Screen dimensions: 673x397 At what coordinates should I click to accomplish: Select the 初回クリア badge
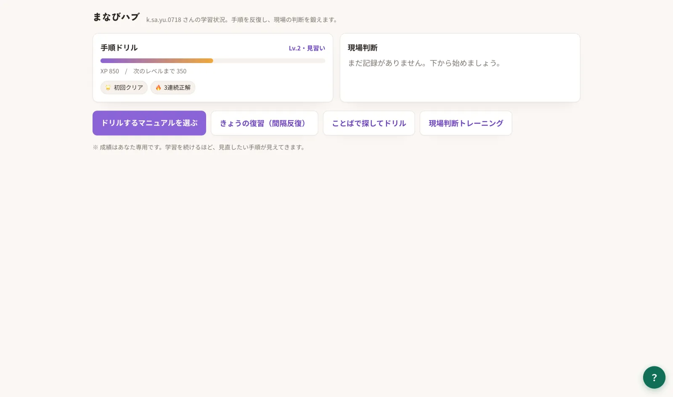tap(124, 87)
